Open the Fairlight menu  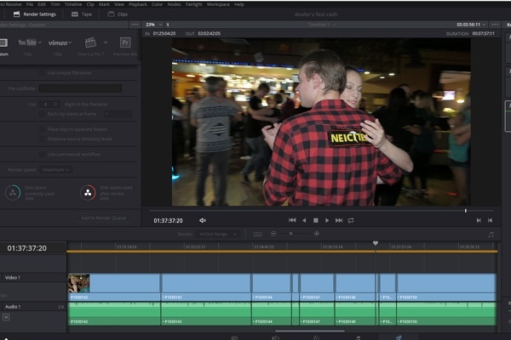tap(193, 4)
